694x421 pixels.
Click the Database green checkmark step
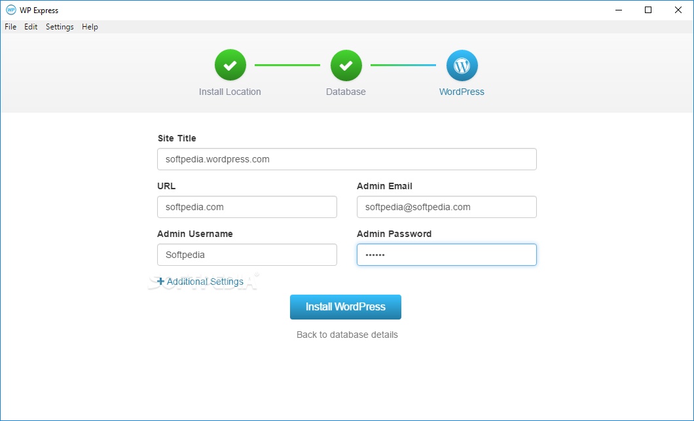pos(346,65)
